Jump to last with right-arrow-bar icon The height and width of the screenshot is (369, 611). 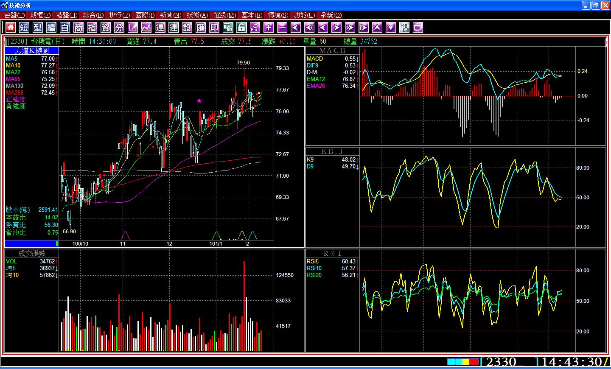364,28
